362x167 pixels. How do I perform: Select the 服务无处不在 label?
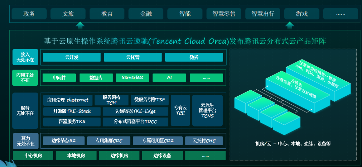25,111
